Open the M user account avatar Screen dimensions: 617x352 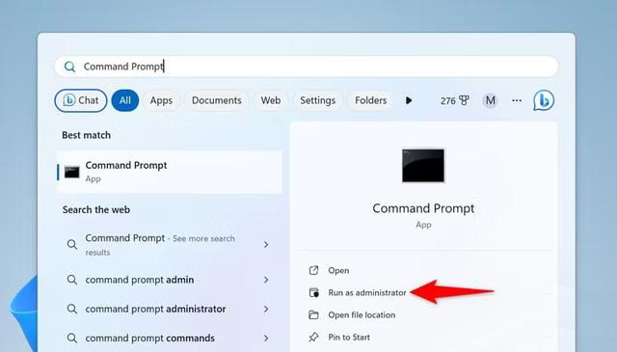tap(490, 101)
